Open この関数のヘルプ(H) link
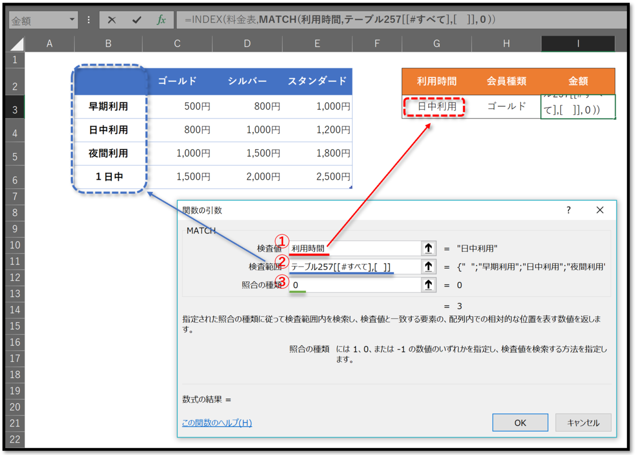 click(x=217, y=423)
